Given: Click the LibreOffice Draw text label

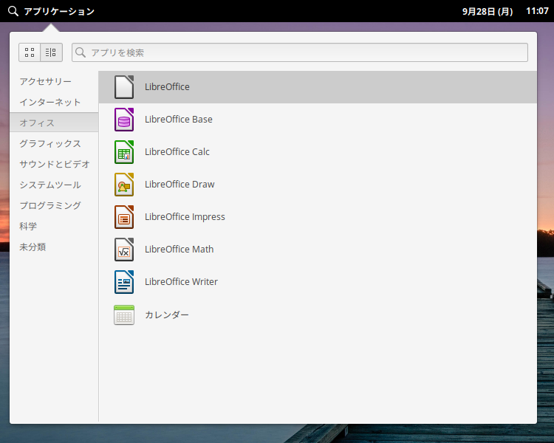Looking at the screenshot, I should coord(179,185).
